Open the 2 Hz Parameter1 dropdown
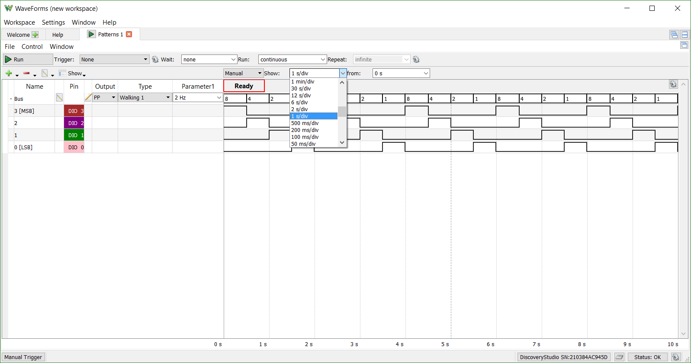691x363 pixels. (x=198, y=97)
